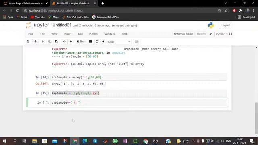Click the Jupyter logo
Viewport: 258px width, 145px height.
(37, 25)
